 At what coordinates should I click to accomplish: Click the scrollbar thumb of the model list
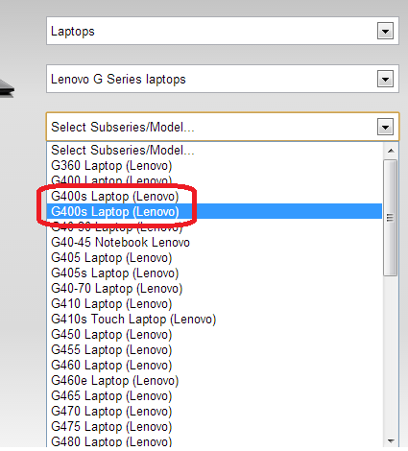pyautogui.click(x=390, y=218)
